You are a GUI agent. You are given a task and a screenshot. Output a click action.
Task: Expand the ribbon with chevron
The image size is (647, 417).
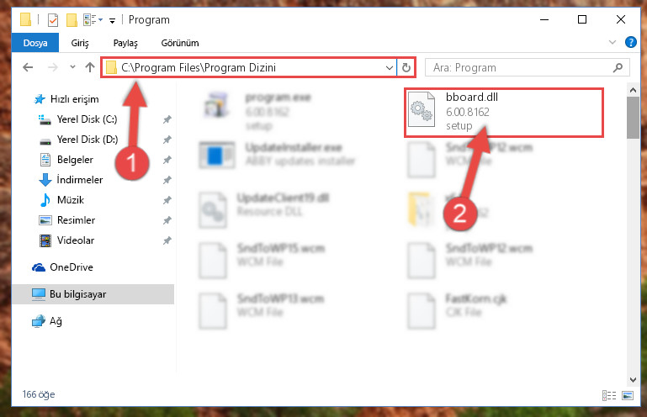click(x=613, y=42)
